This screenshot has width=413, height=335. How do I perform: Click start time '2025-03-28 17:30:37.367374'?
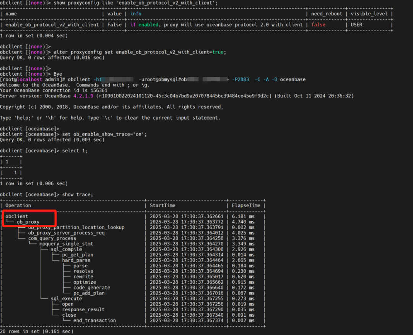pos(187,320)
